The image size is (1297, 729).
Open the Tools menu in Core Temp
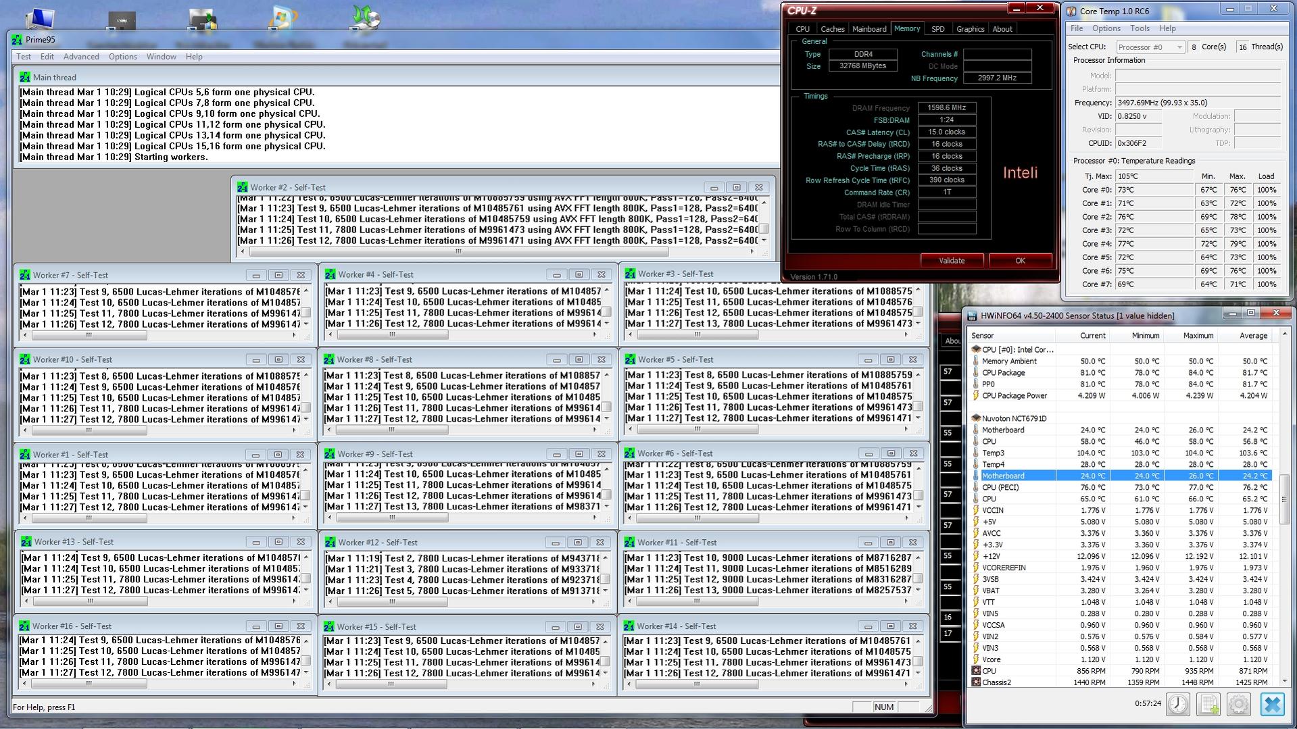tap(1140, 28)
